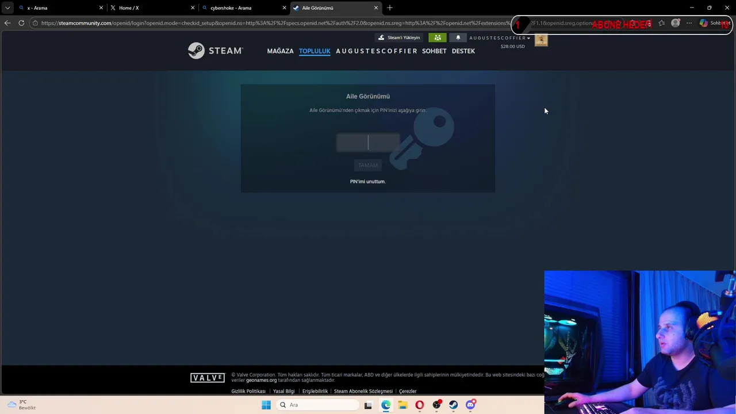736x414 pixels.
Task: Open the geonames.org link
Action: coord(262,380)
